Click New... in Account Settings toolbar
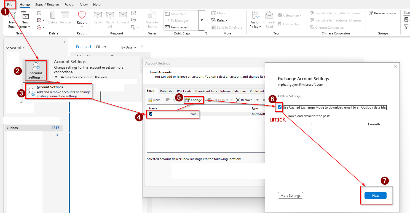The height and width of the screenshot is (213, 410). pos(155,100)
